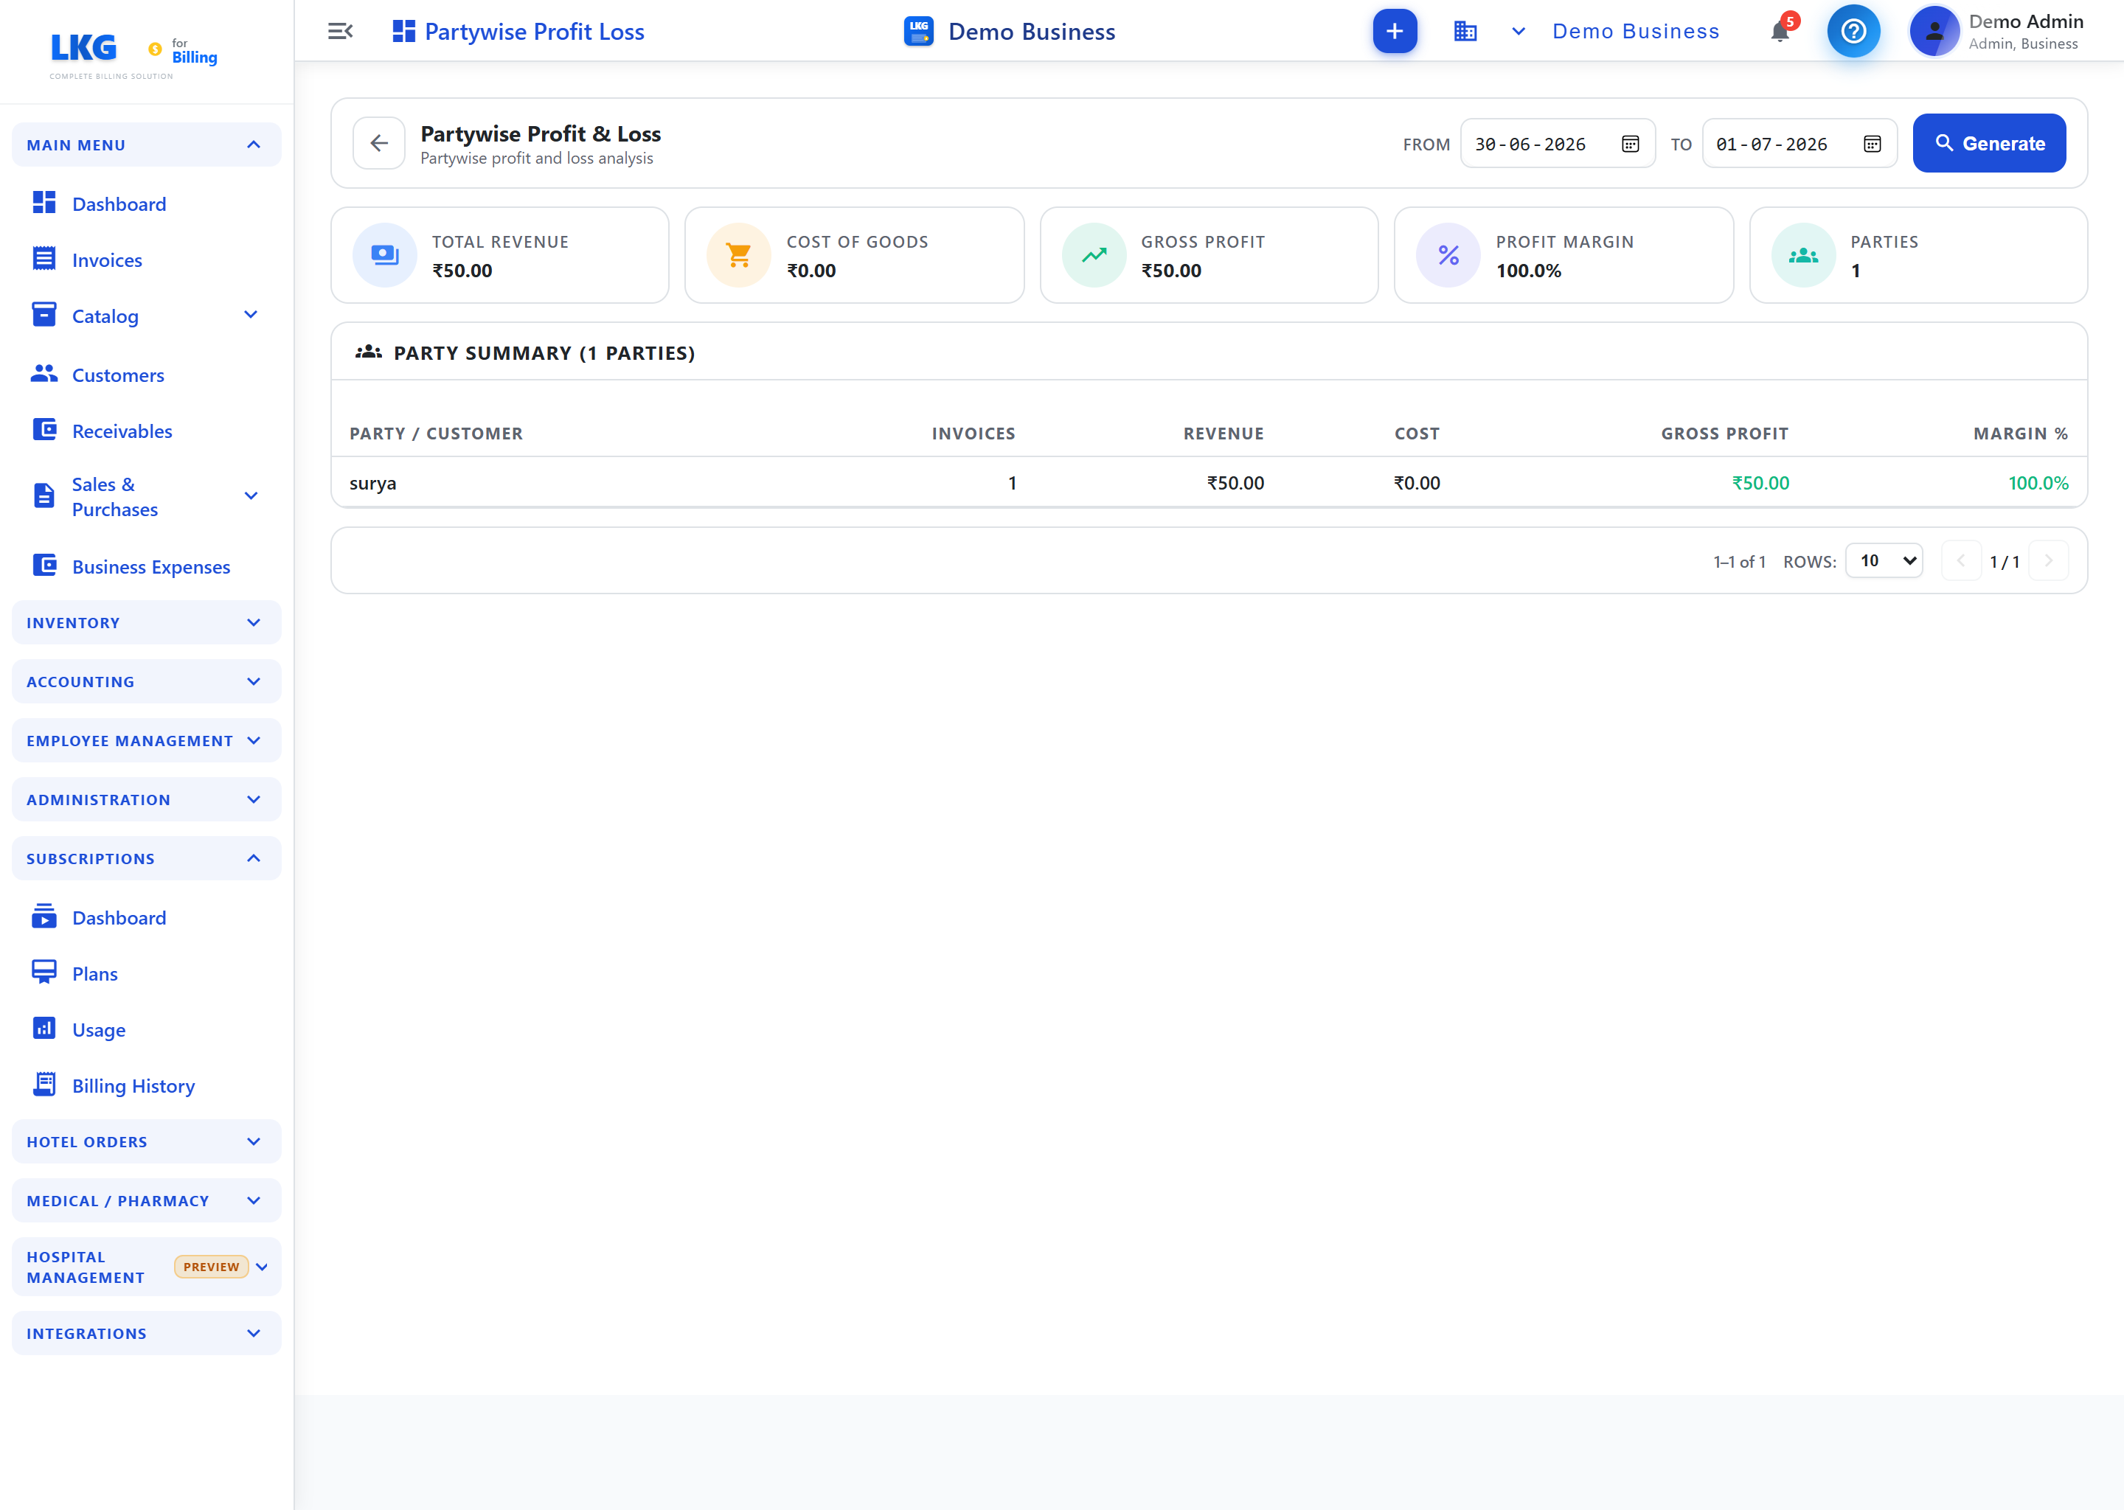The height and width of the screenshot is (1510, 2124).
Task: Click the Invoices list icon
Action: click(44, 259)
